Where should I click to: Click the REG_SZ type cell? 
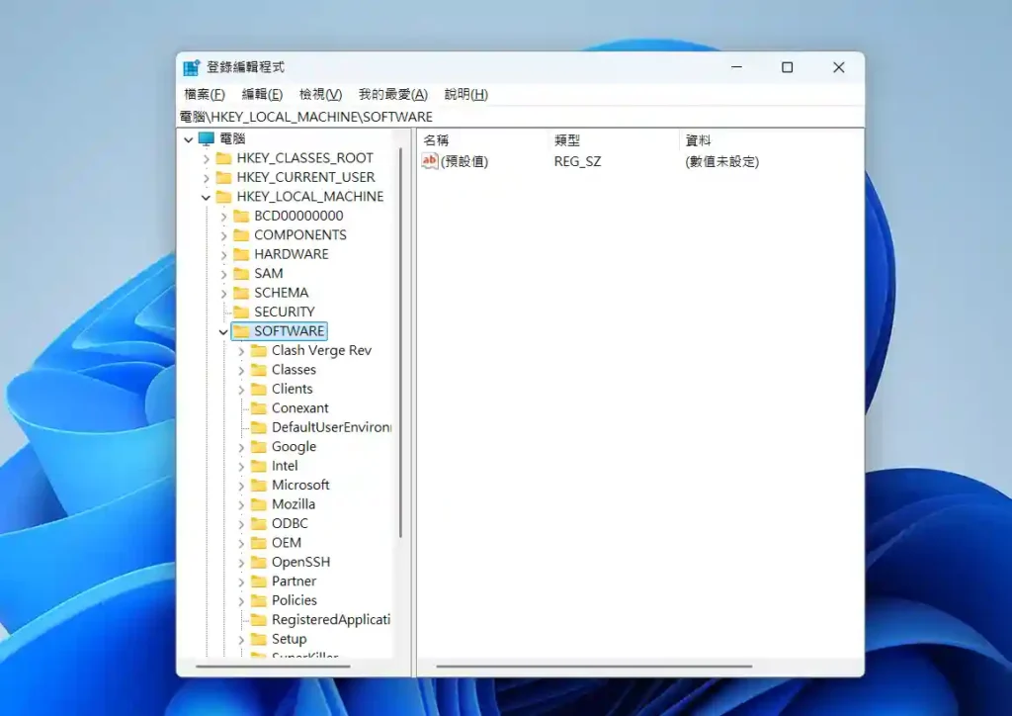(577, 161)
